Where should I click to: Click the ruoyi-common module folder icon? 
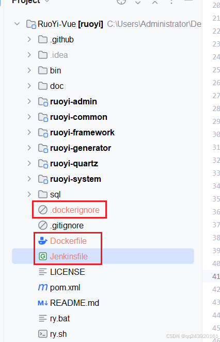(x=43, y=117)
